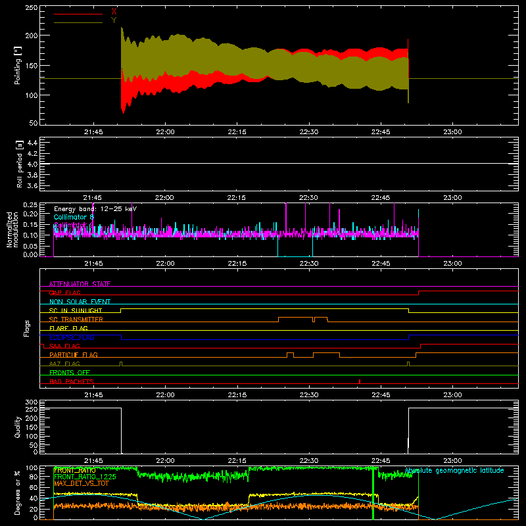This screenshot has width=526, height=526.
Task: Select the red X legend label
Action: pyautogui.click(x=114, y=12)
